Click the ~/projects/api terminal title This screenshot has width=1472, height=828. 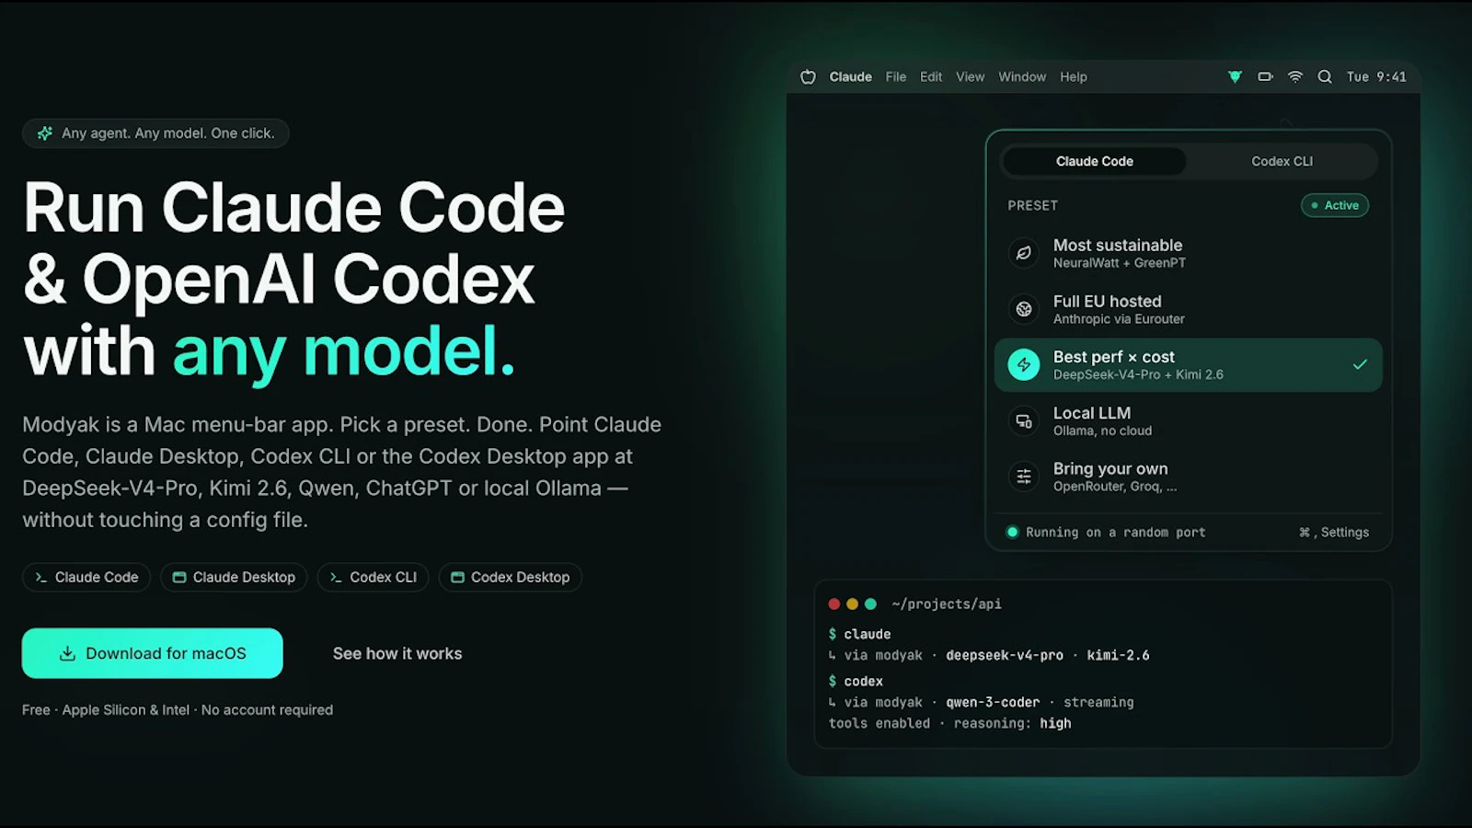(947, 604)
